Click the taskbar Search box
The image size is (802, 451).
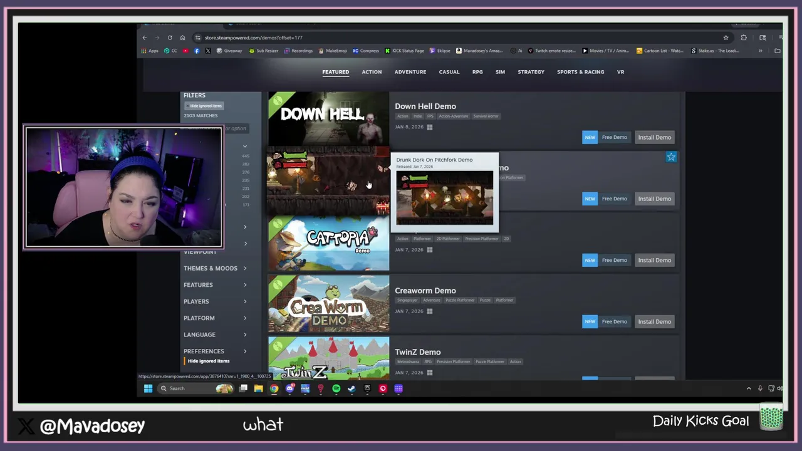195,388
